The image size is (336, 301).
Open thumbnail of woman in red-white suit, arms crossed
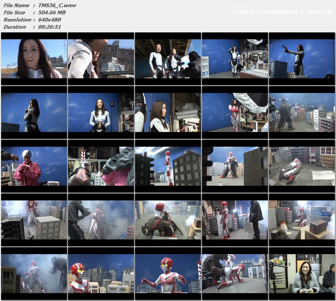235,112
